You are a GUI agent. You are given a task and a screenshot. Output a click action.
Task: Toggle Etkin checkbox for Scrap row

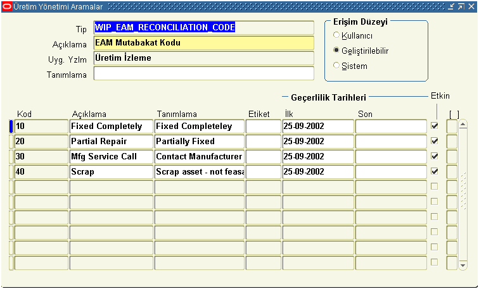pos(434,171)
